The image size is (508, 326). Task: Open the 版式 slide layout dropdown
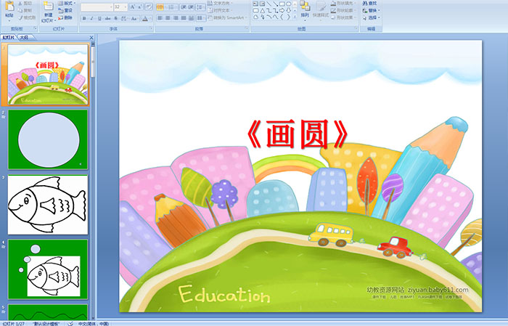pos(67,3)
